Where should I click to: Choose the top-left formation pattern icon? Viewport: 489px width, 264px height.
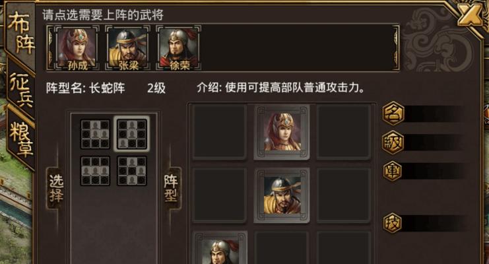pos(95,134)
